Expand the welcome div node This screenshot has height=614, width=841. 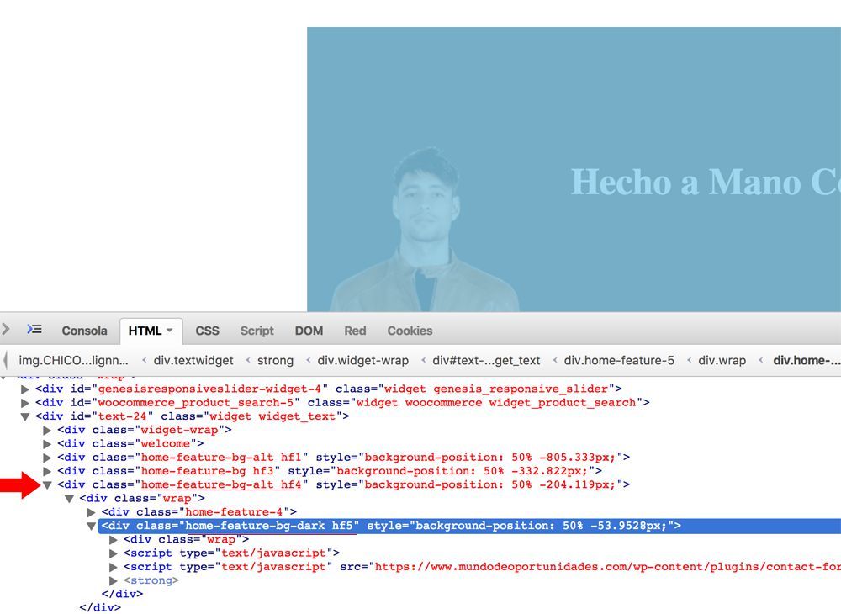(46, 444)
